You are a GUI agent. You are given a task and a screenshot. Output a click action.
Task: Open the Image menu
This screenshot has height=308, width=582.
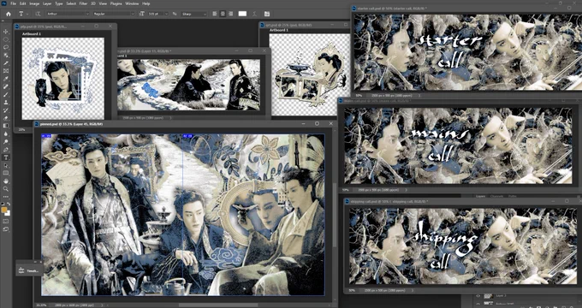tap(34, 3)
